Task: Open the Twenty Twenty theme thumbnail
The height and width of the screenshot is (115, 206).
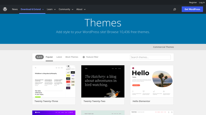Action: [x=152, y=113]
